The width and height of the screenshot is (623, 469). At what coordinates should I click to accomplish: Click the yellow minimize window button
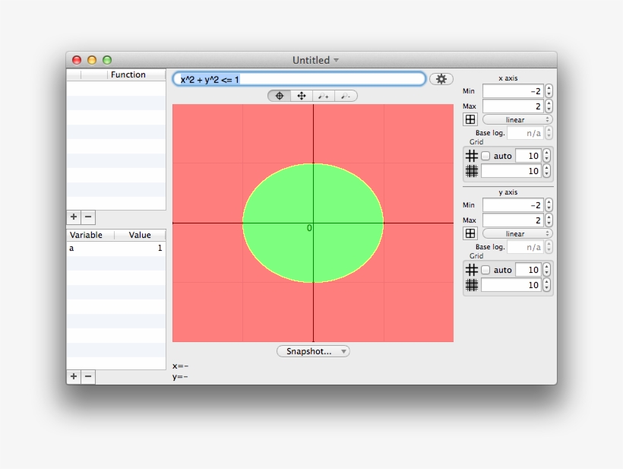[x=92, y=60]
